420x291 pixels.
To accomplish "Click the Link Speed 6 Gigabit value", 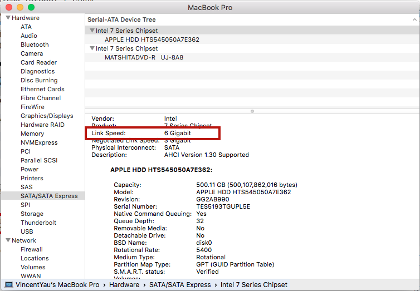I will 178,133.
